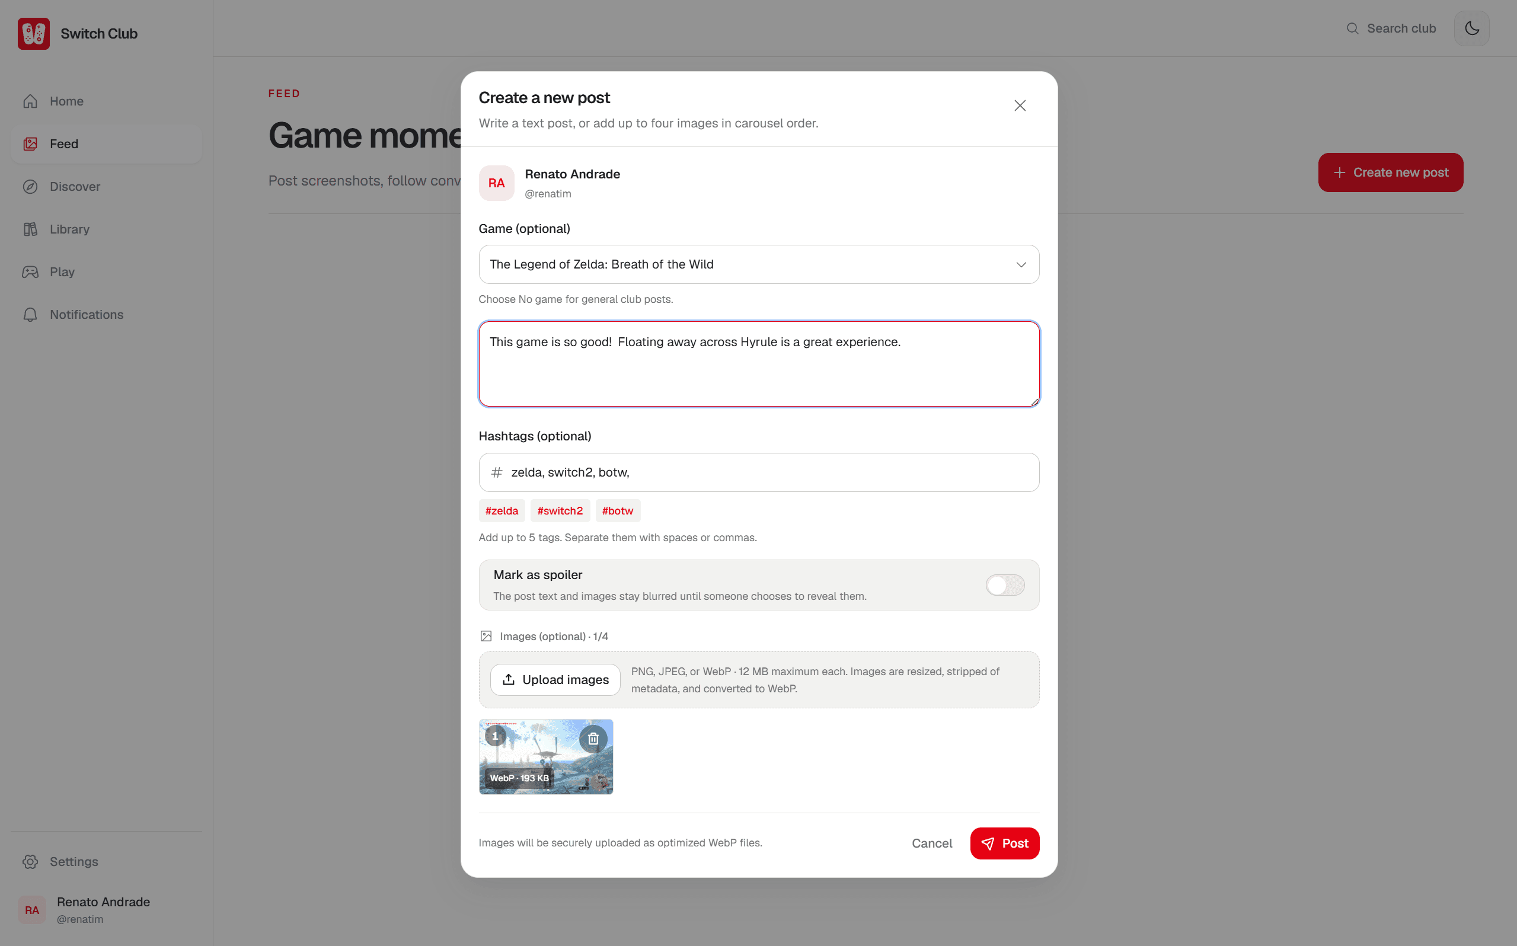Click the RA avatar in dialog
This screenshot has width=1517, height=946.
(497, 183)
